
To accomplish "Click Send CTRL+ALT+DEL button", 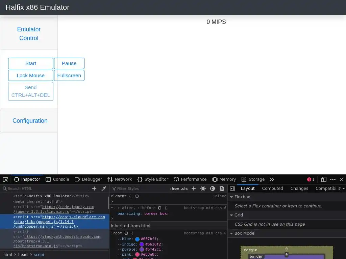I will pos(31,91).
